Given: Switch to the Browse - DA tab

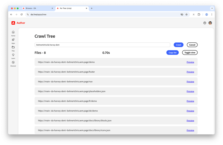Looking at the screenshot, I should (37, 8).
